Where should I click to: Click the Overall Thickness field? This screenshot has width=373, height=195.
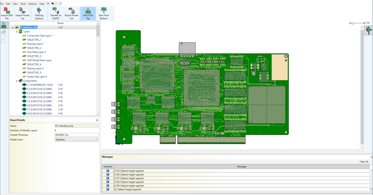(x=76, y=135)
